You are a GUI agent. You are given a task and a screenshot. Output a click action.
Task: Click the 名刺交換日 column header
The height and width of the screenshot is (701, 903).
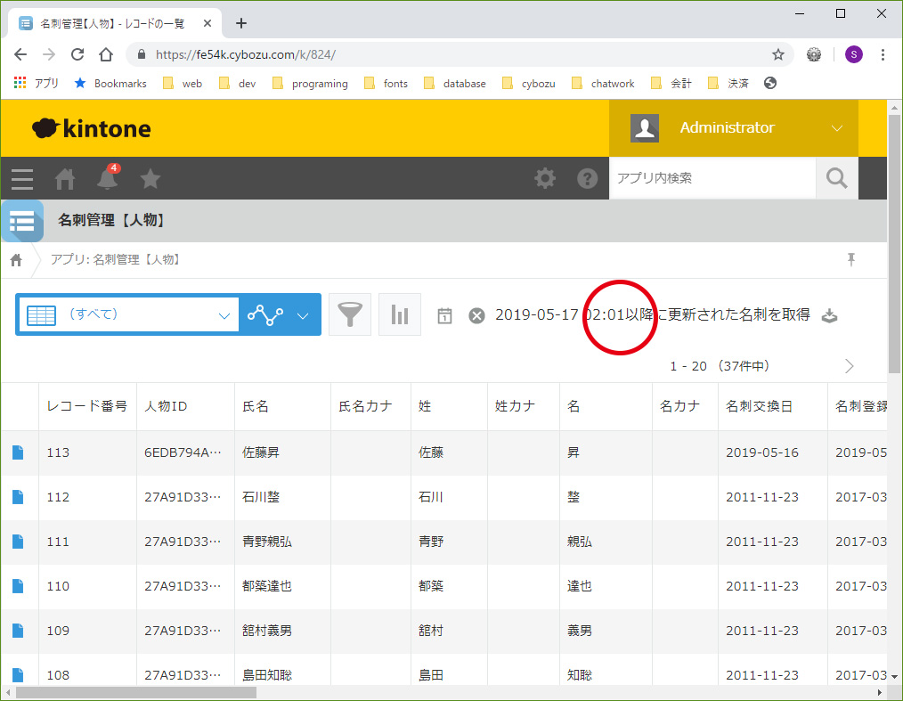[773, 407]
